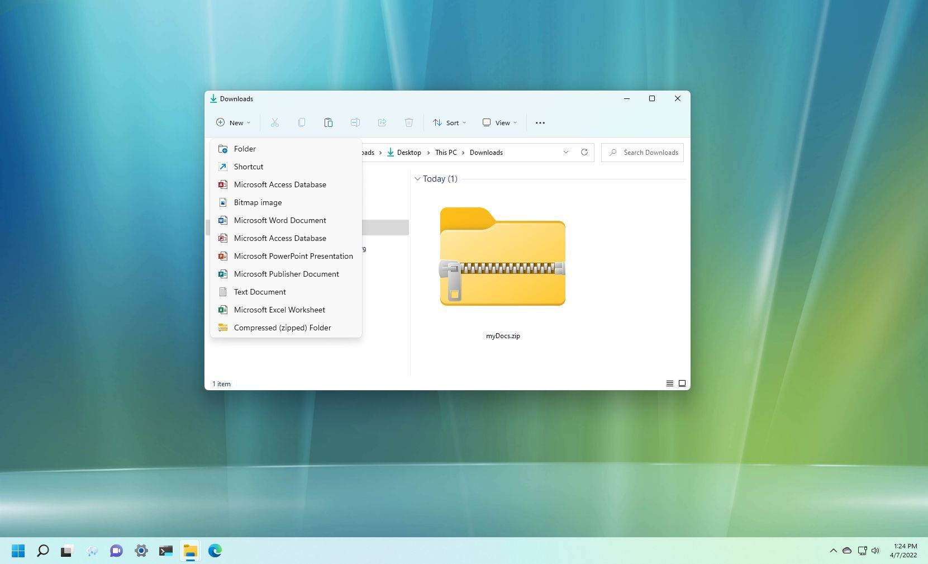Click the Copy icon in the toolbar
This screenshot has height=564, width=928.
pyautogui.click(x=301, y=122)
